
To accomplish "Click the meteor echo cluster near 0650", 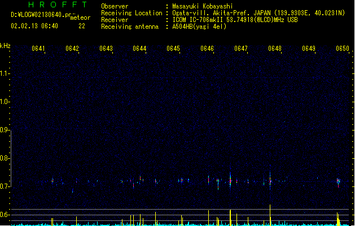I will [338, 182].
